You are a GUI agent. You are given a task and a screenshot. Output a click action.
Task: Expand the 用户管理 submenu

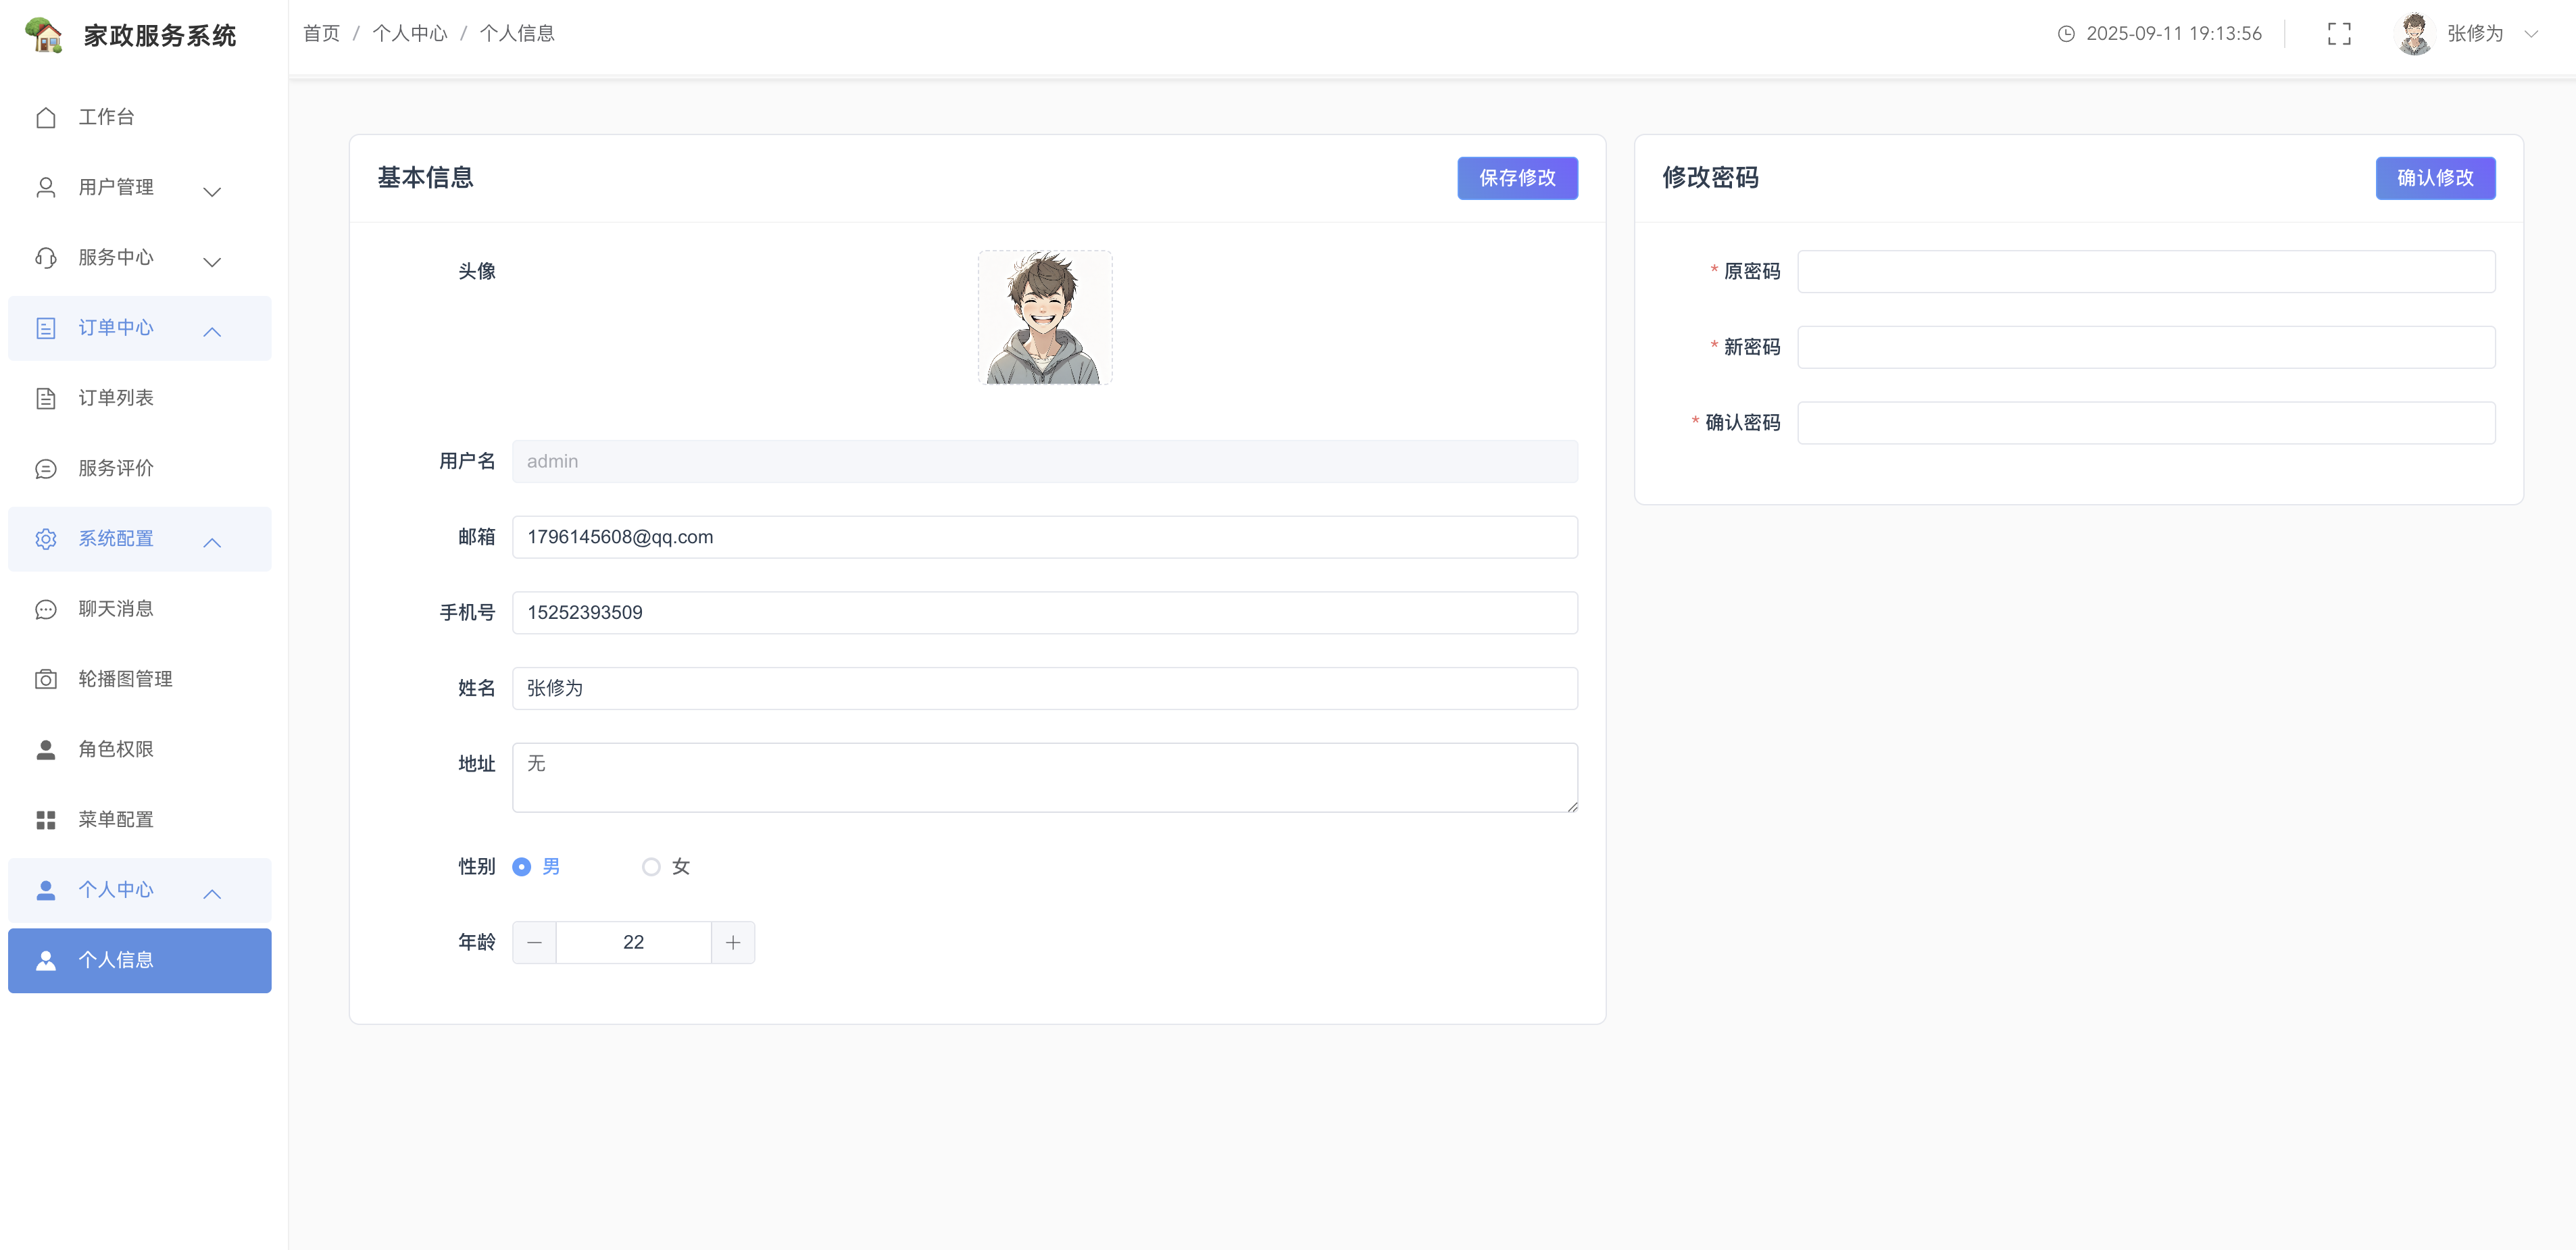140,188
